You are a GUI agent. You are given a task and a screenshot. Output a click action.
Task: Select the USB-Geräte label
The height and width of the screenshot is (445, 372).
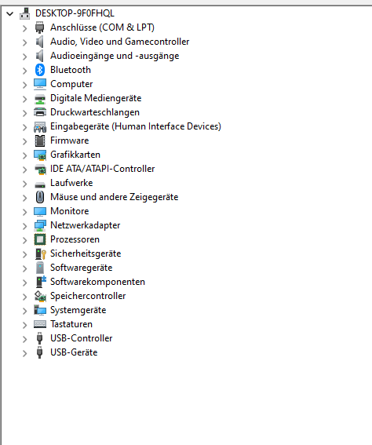[x=74, y=352]
